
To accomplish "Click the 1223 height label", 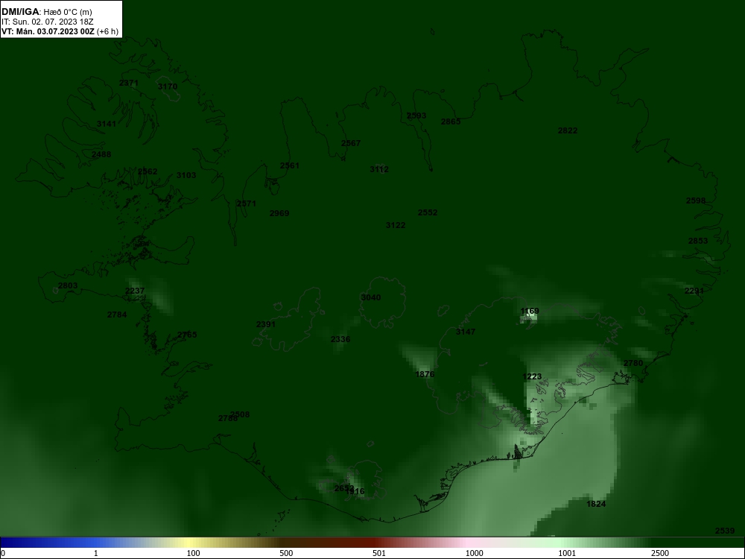I will 532,377.
